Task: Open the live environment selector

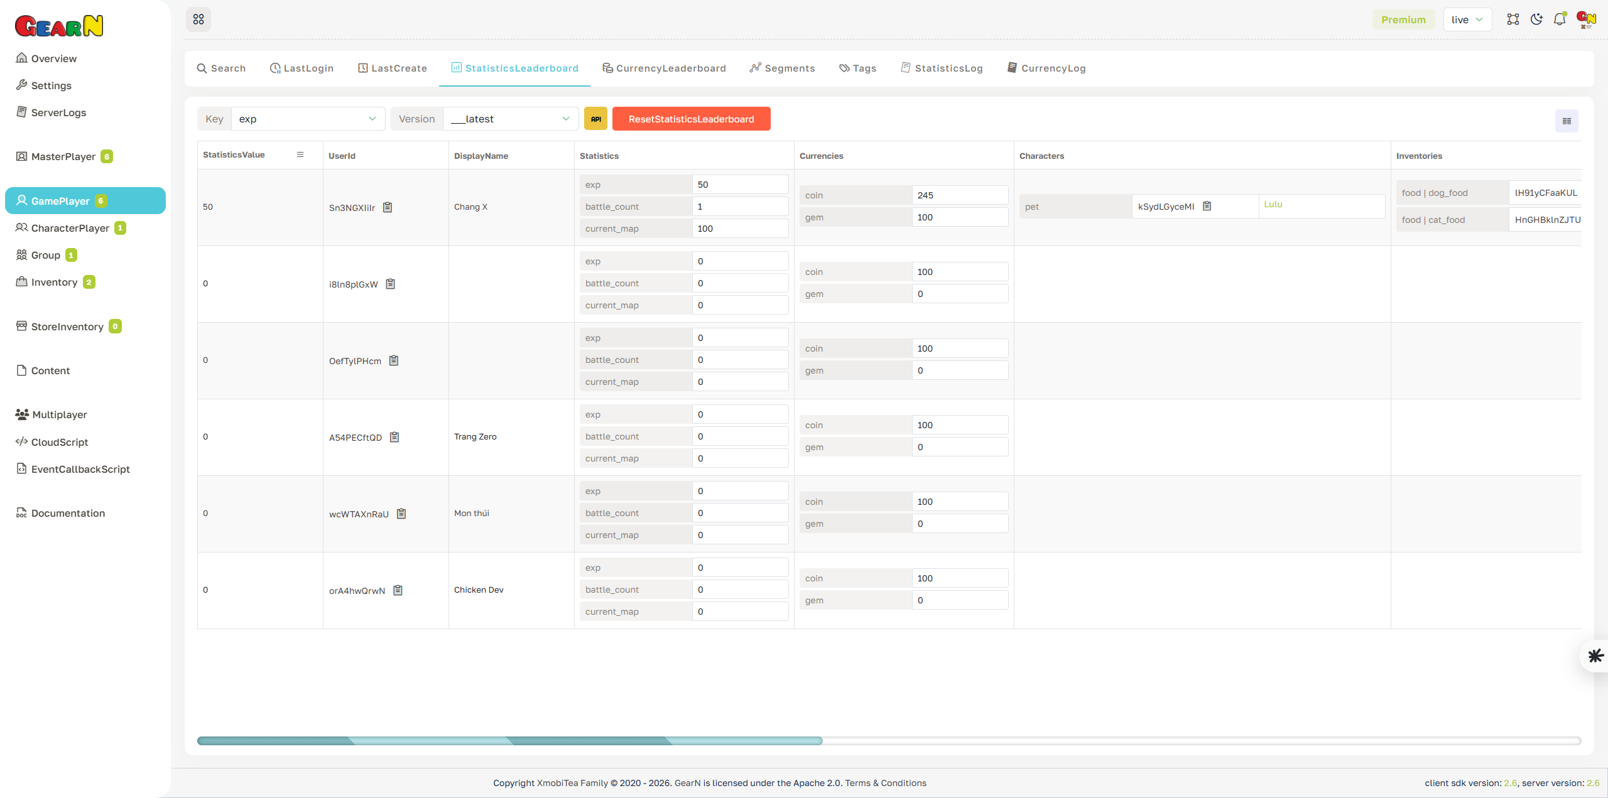Action: (x=1467, y=19)
